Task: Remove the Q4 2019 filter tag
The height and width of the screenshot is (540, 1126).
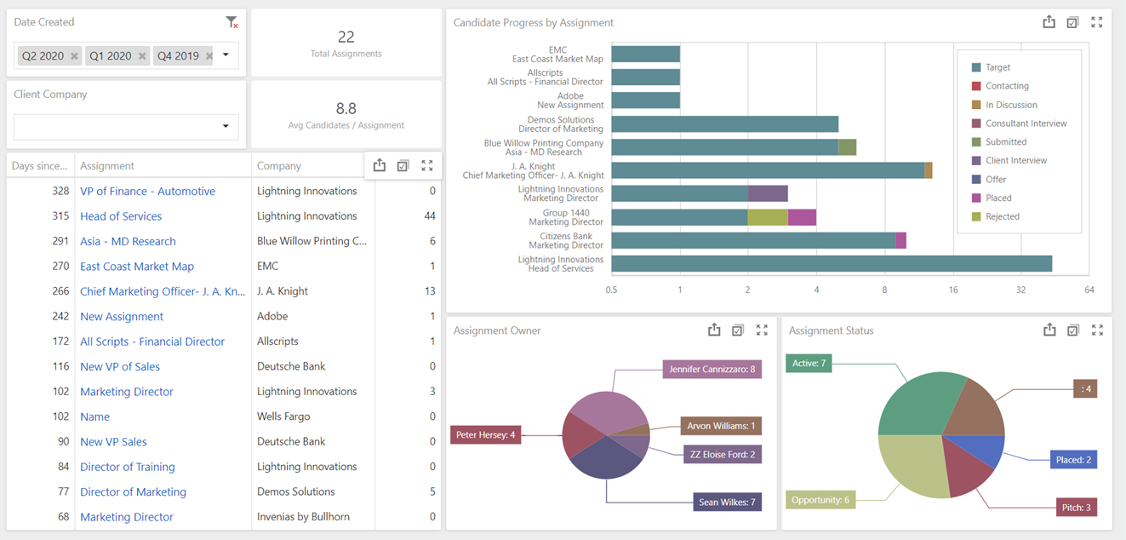Action: (209, 55)
